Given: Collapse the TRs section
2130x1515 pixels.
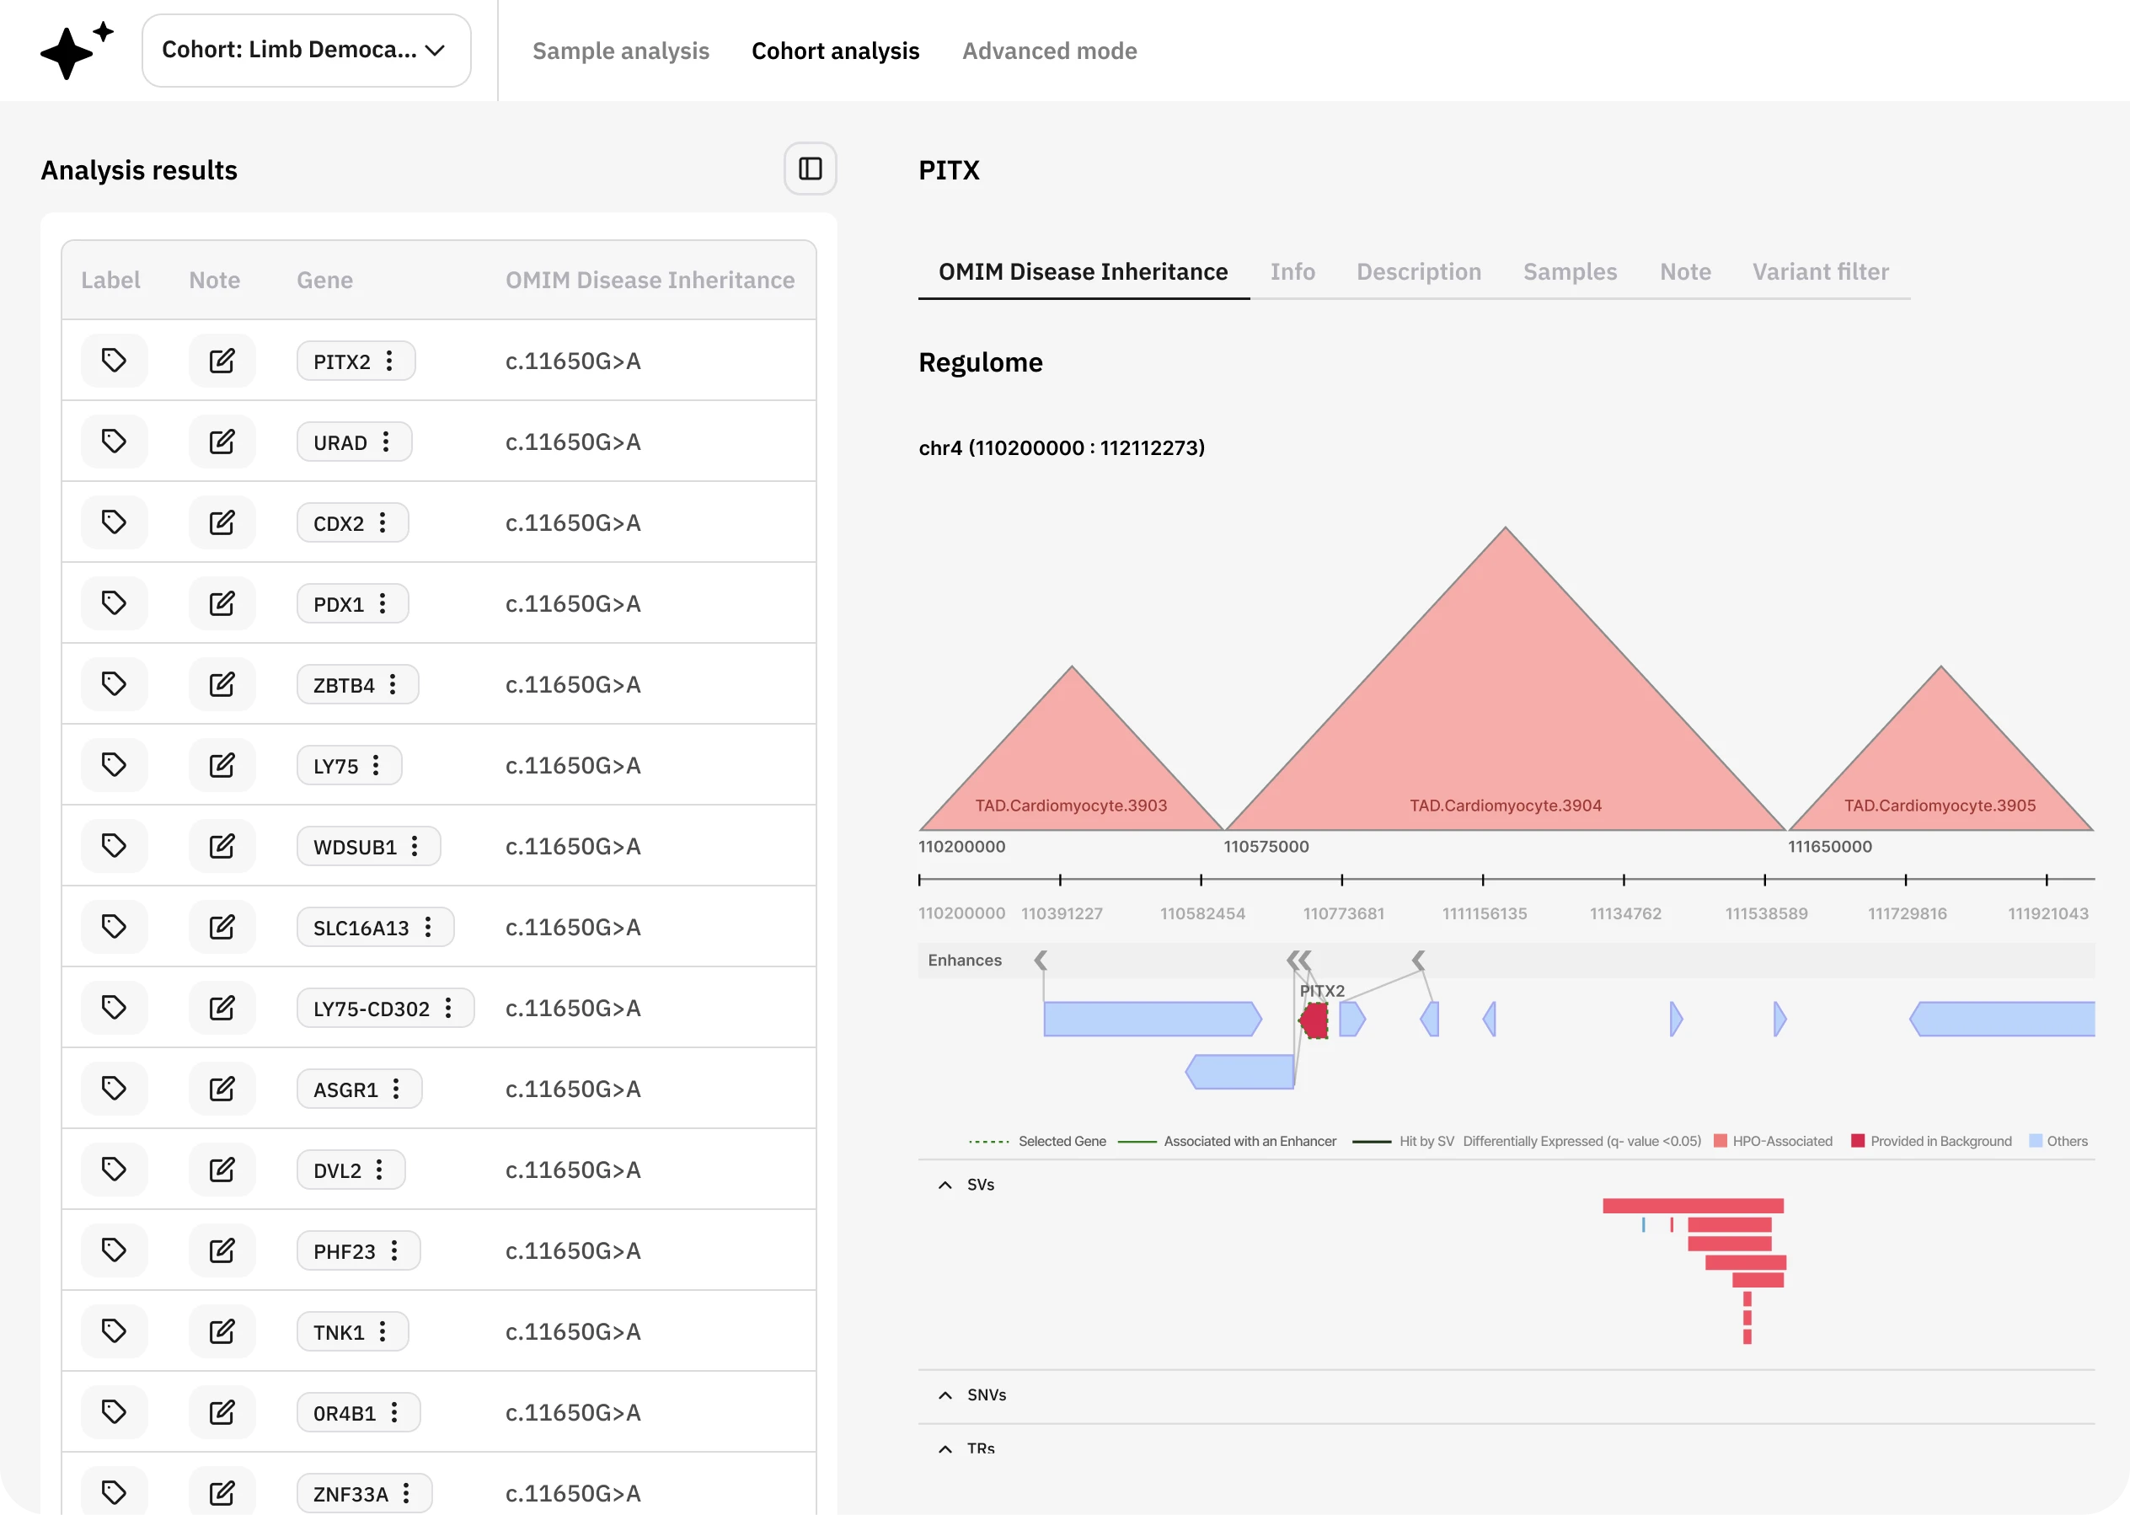Looking at the screenshot, I should [x=945, y=1448].
